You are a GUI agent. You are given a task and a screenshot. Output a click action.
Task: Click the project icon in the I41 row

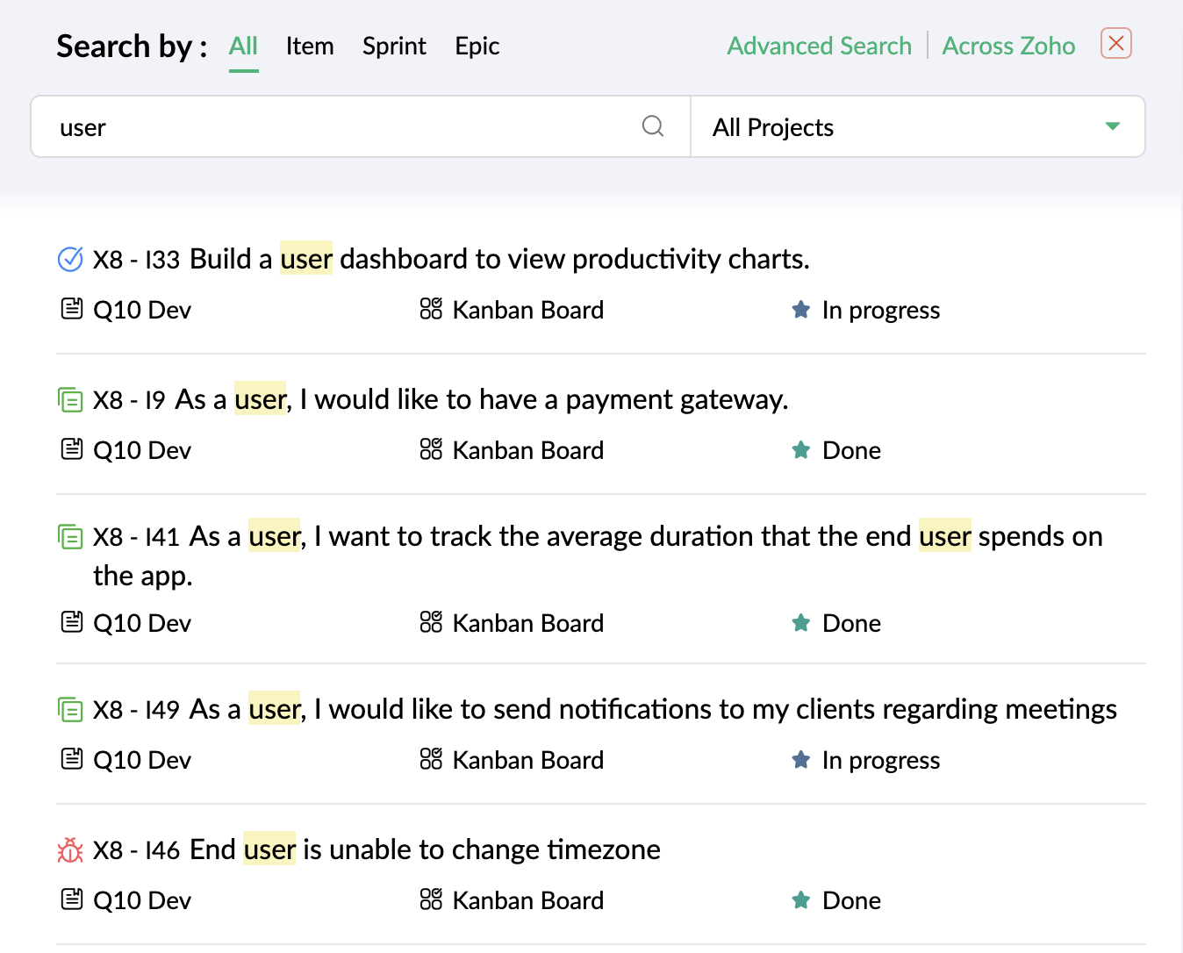tap(72, 622)
